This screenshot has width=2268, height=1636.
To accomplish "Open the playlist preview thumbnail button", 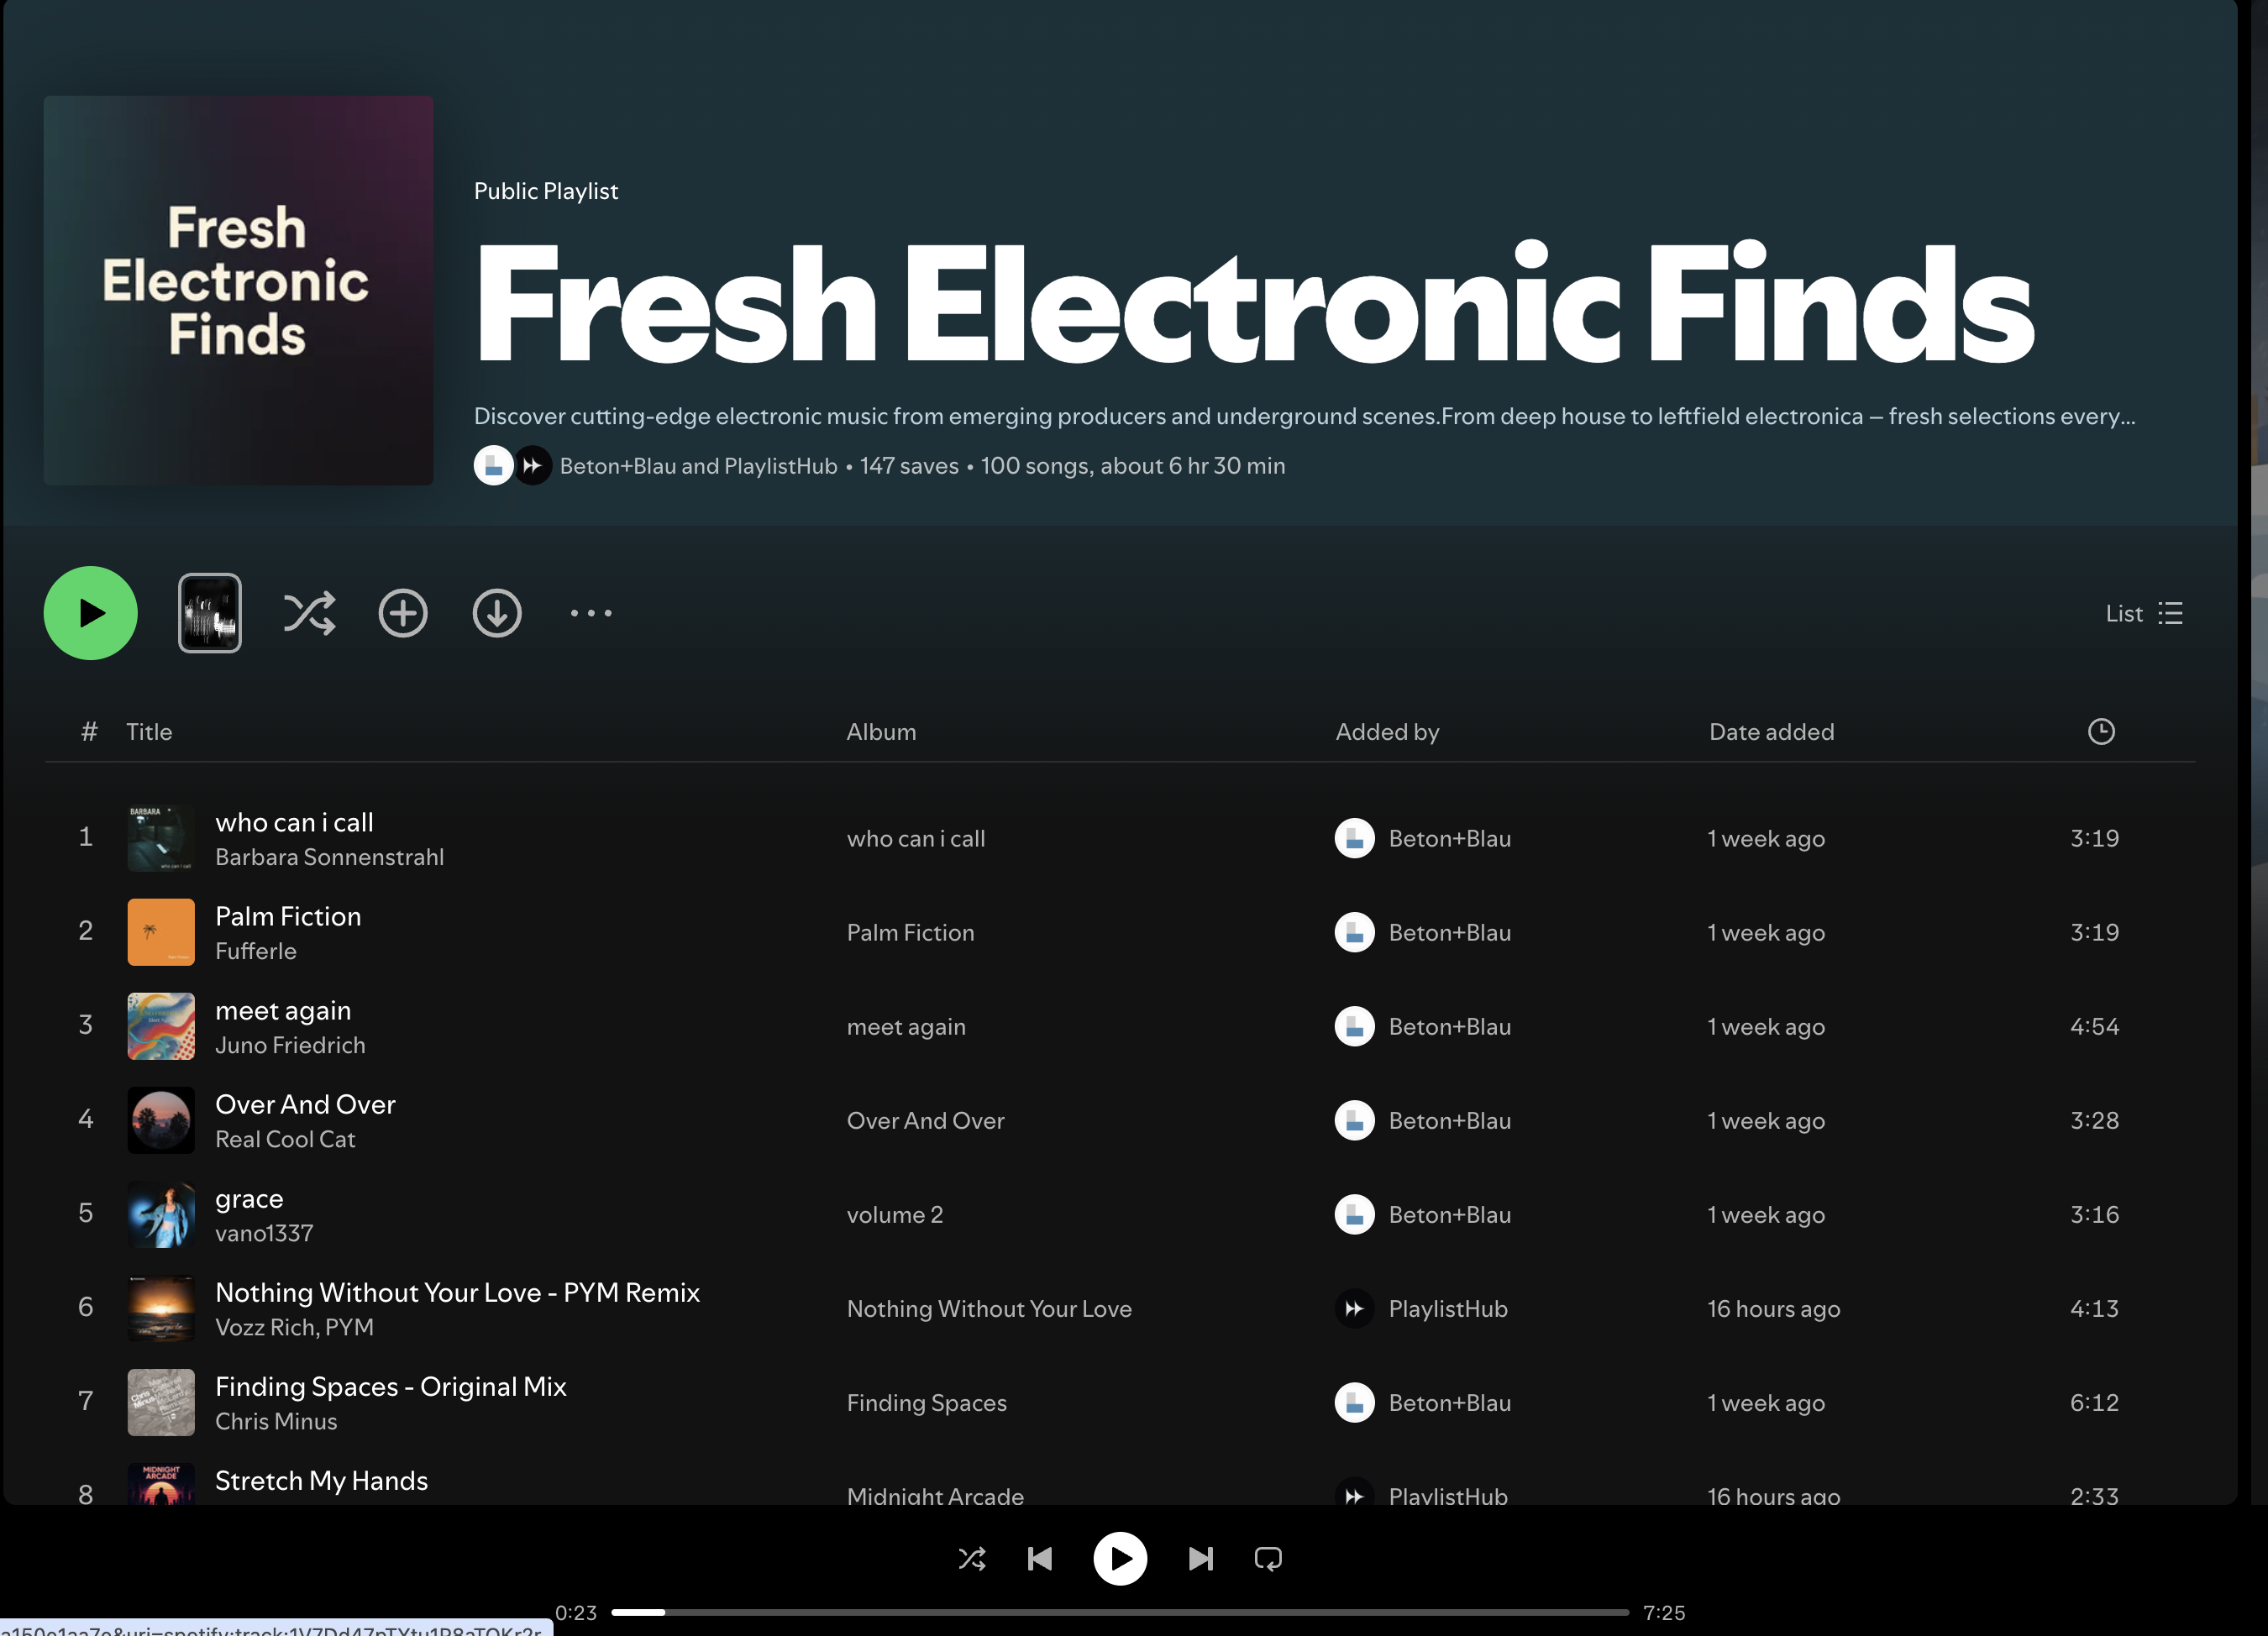I will pyautogui.click(x=209, y=613).
